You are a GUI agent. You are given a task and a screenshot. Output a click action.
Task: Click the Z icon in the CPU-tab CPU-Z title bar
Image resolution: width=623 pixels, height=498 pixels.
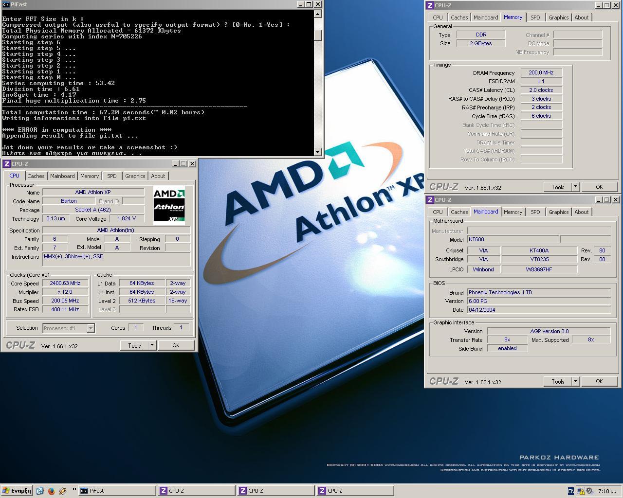[x=6, y=164]
